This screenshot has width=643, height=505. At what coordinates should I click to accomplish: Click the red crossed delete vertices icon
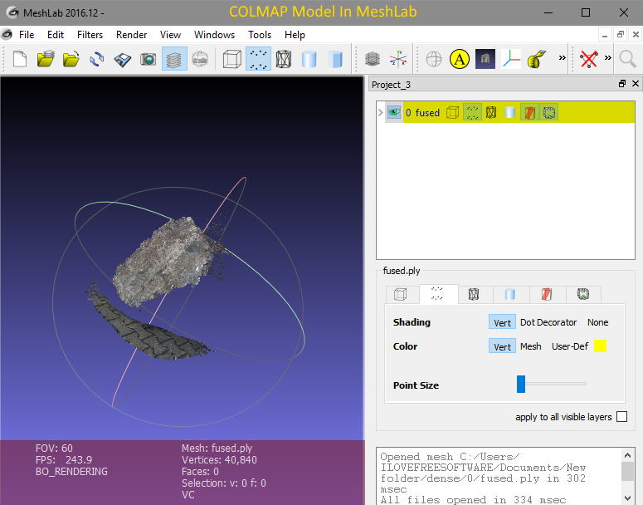coord(589,59)
